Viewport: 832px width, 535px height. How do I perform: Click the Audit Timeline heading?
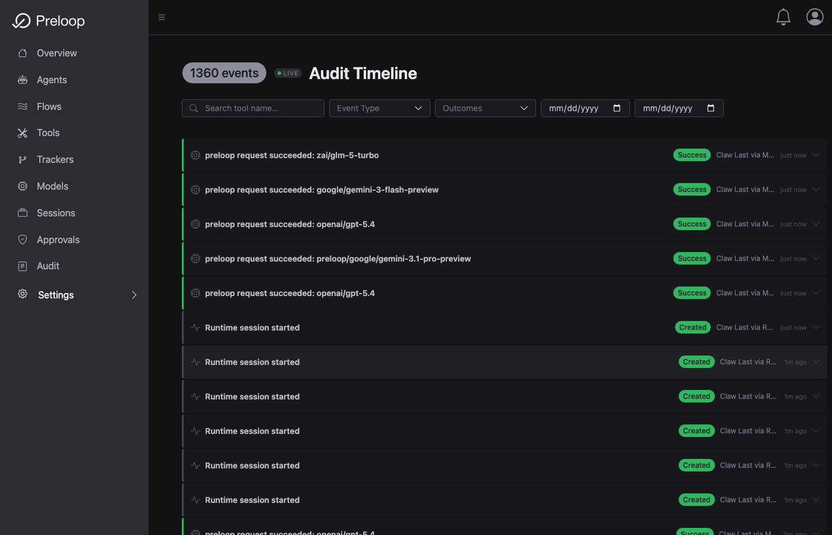point(363,73)
